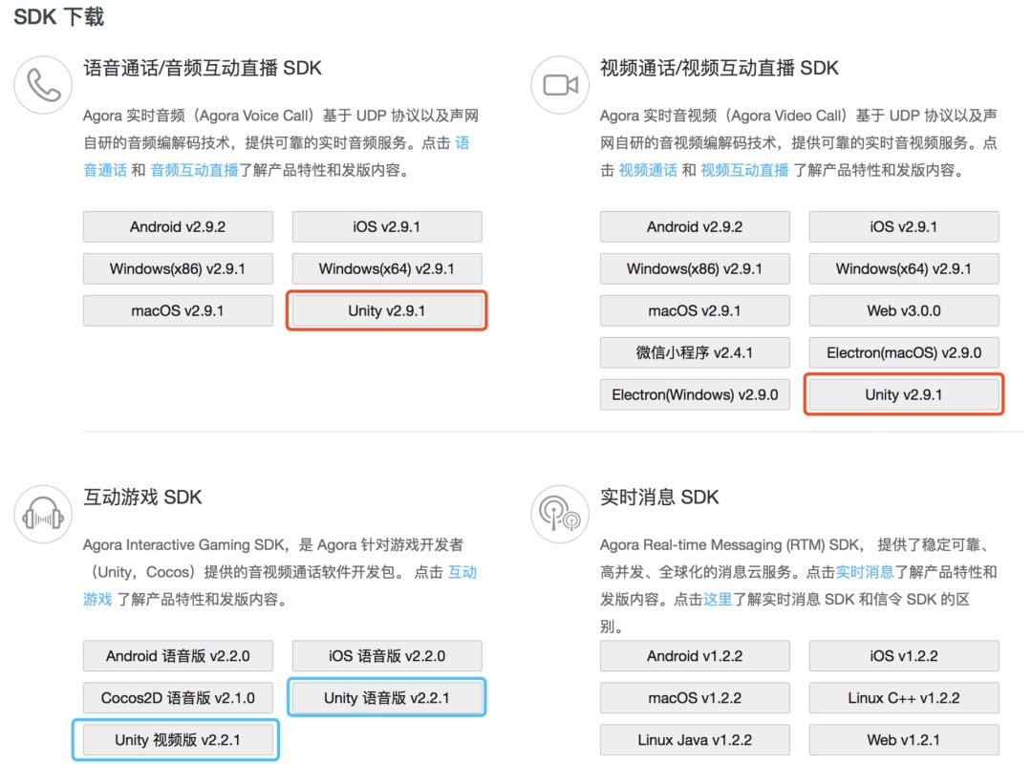Download macOS v2.9.1 under the video call SDK

point(695,310)
